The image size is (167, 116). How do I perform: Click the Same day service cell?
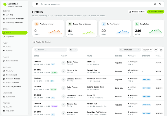click(119, 88)
